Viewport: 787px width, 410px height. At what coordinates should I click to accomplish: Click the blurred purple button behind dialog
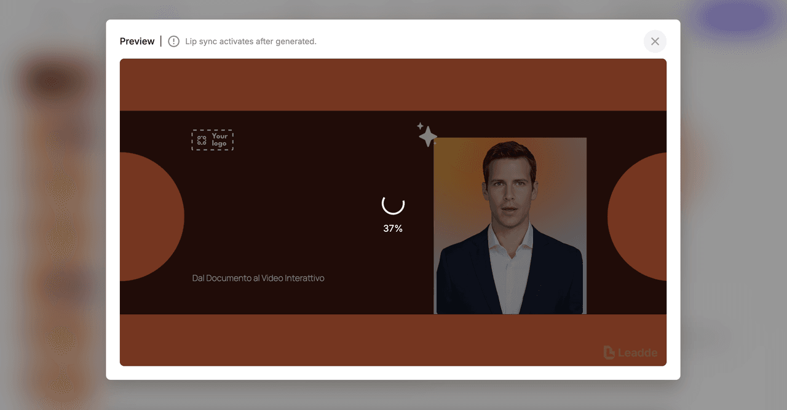[735, 17]
